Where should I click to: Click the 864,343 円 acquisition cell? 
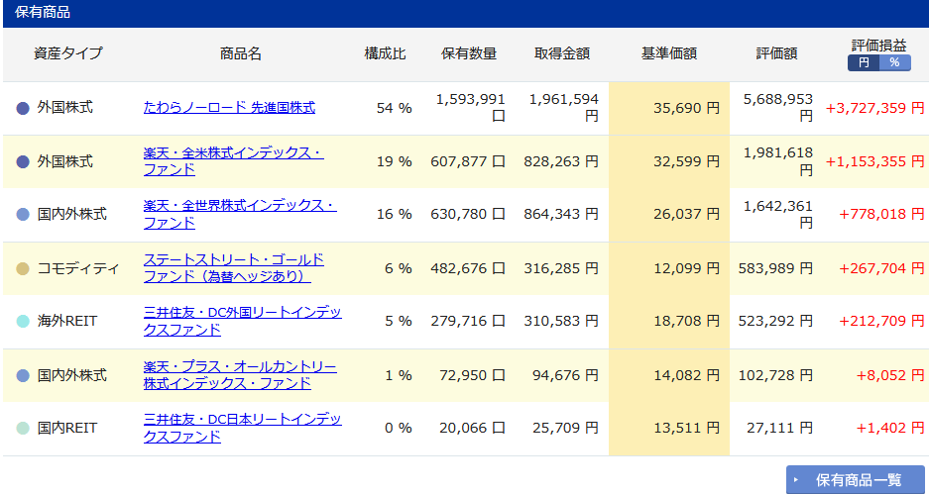pyautogui.click(x=562, y=214)
